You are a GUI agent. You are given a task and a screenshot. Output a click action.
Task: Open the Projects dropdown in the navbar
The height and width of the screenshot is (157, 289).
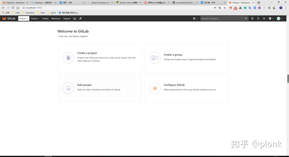pyautogui.click(x=24, y=18)
